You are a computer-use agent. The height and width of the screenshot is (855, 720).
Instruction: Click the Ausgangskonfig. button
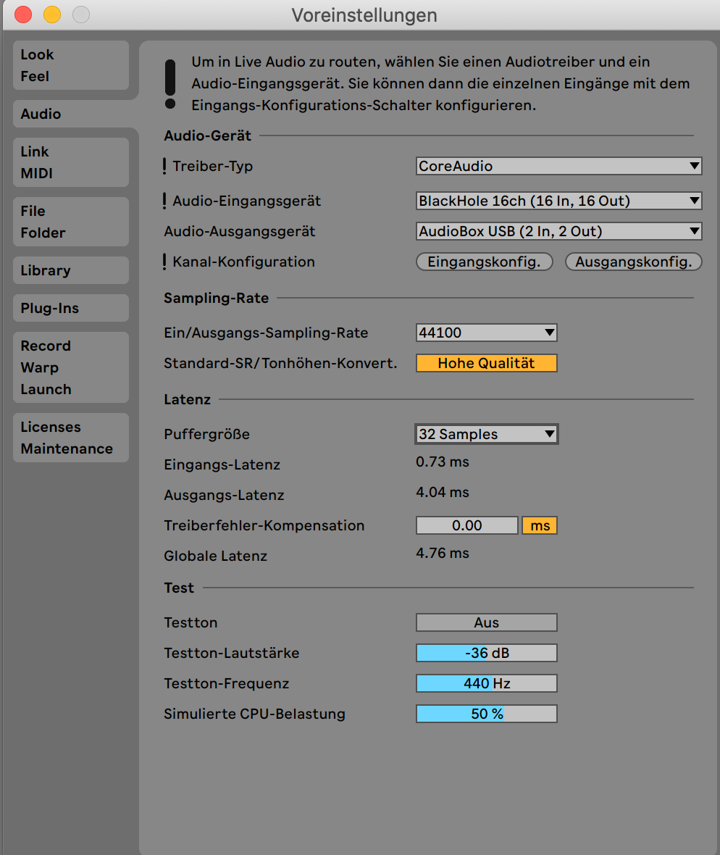[x=633, y=262]
